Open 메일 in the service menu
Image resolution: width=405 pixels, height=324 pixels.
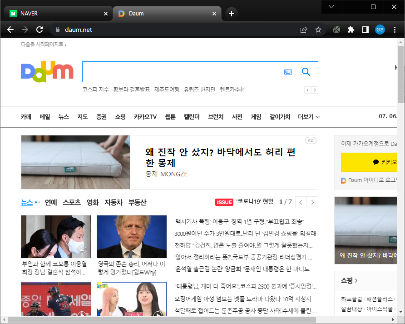pos(45,117)
